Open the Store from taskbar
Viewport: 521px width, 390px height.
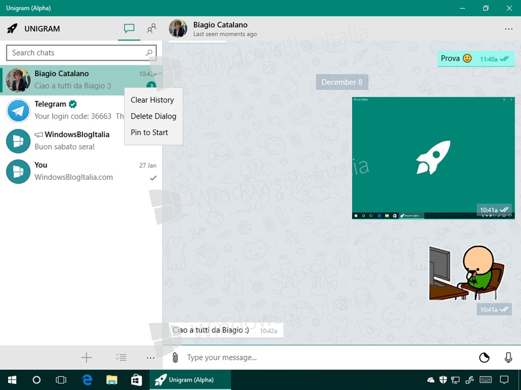[x=137, y=380]
